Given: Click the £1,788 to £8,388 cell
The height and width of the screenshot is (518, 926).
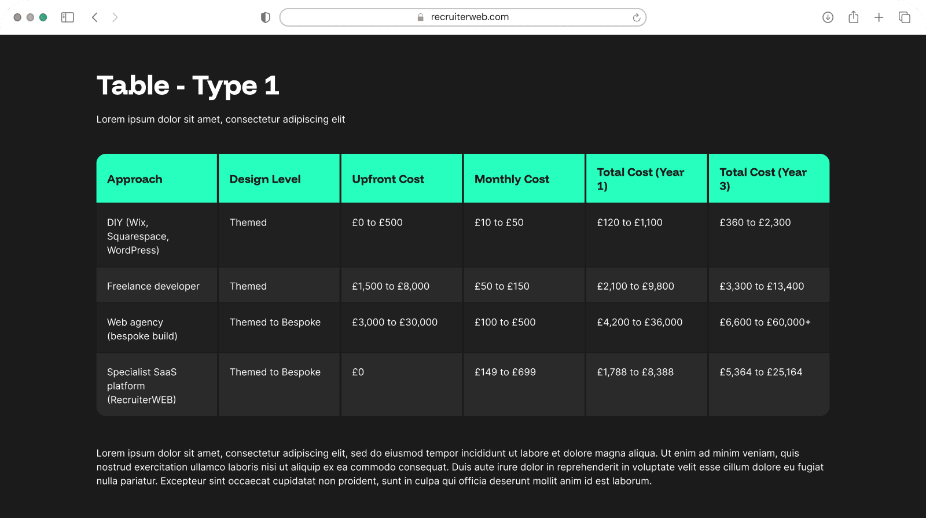Looking at the screenshot, I should tap(646, 385).
